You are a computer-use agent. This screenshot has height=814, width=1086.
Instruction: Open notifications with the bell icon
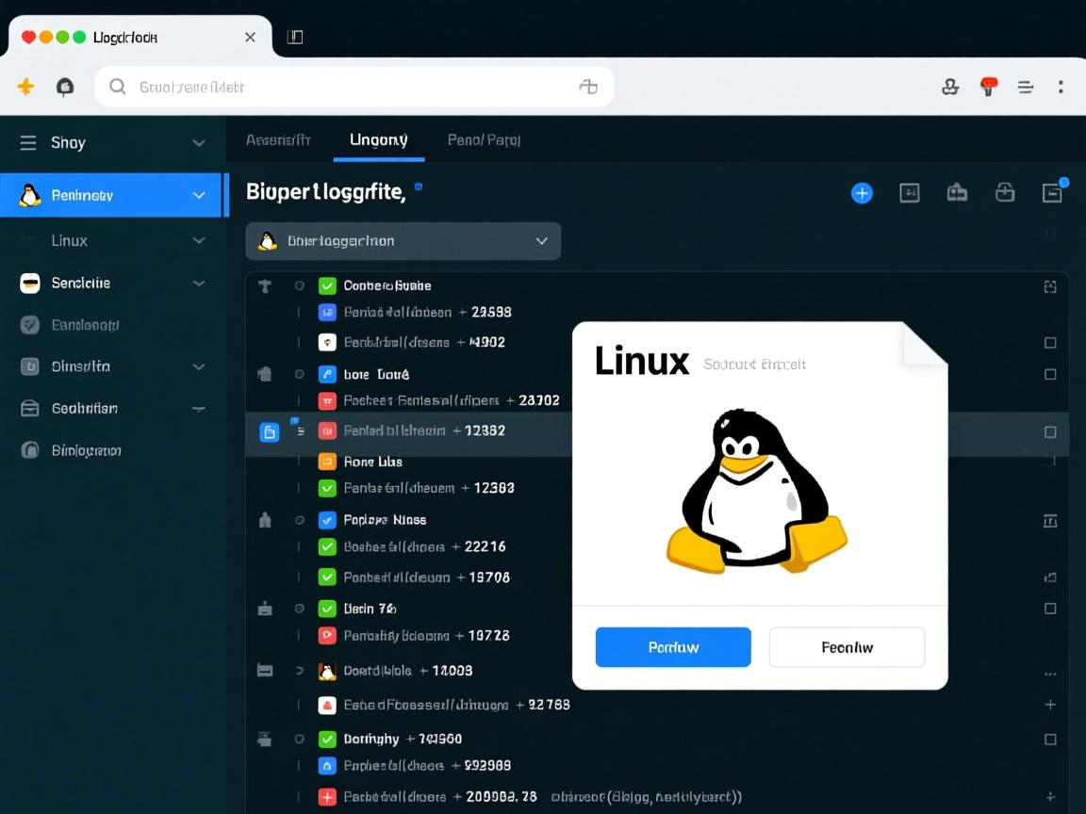[x=64, y=86]
